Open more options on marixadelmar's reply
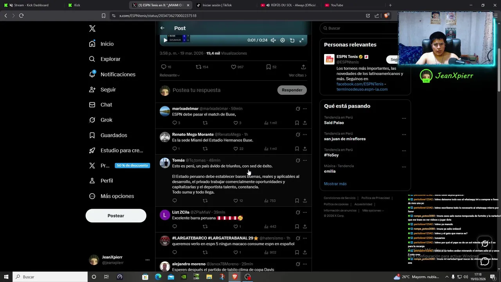The width and height of the screenshot is (501, 282). pos(305,108)
